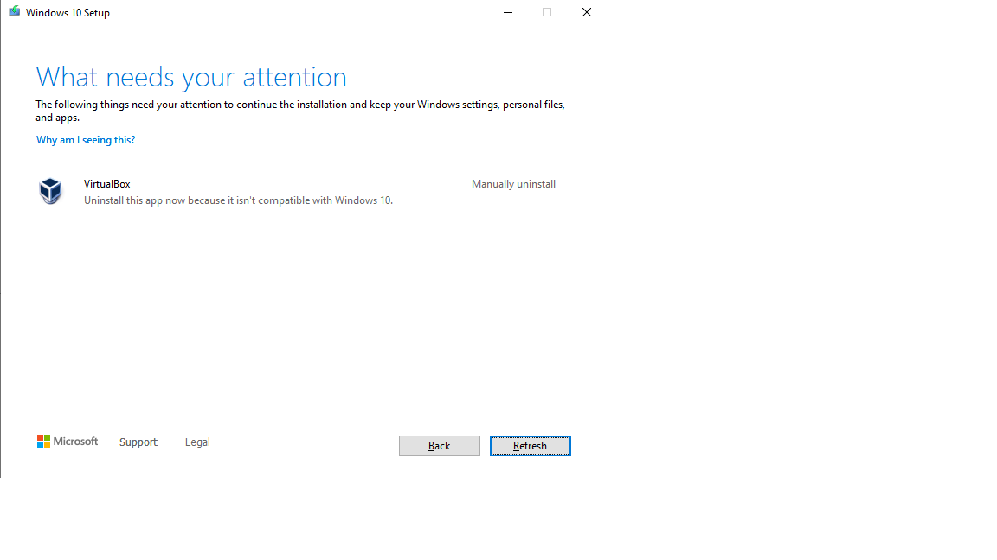Close the Windows 10 Setup window

tap(587, 12)
